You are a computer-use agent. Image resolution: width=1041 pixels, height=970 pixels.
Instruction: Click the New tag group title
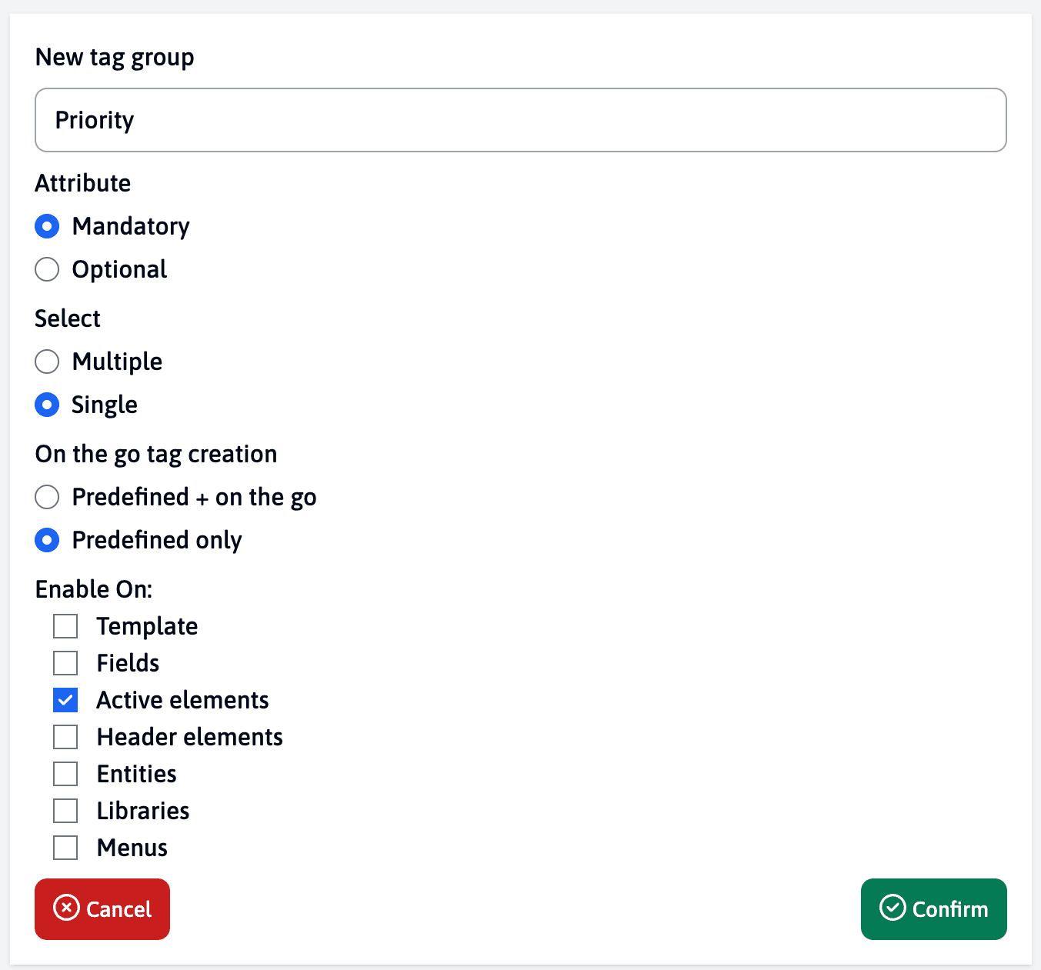[x=114, y=56]
